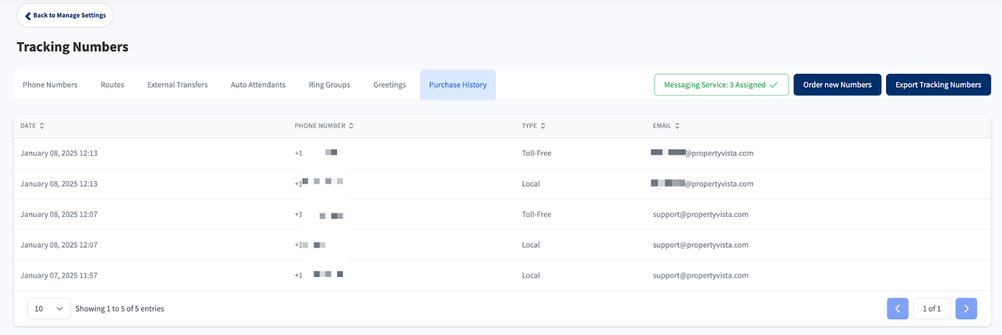The width and height of the screenshot is (1002, 335).
Task: Sort by Email column arrows
Action: 677,126
